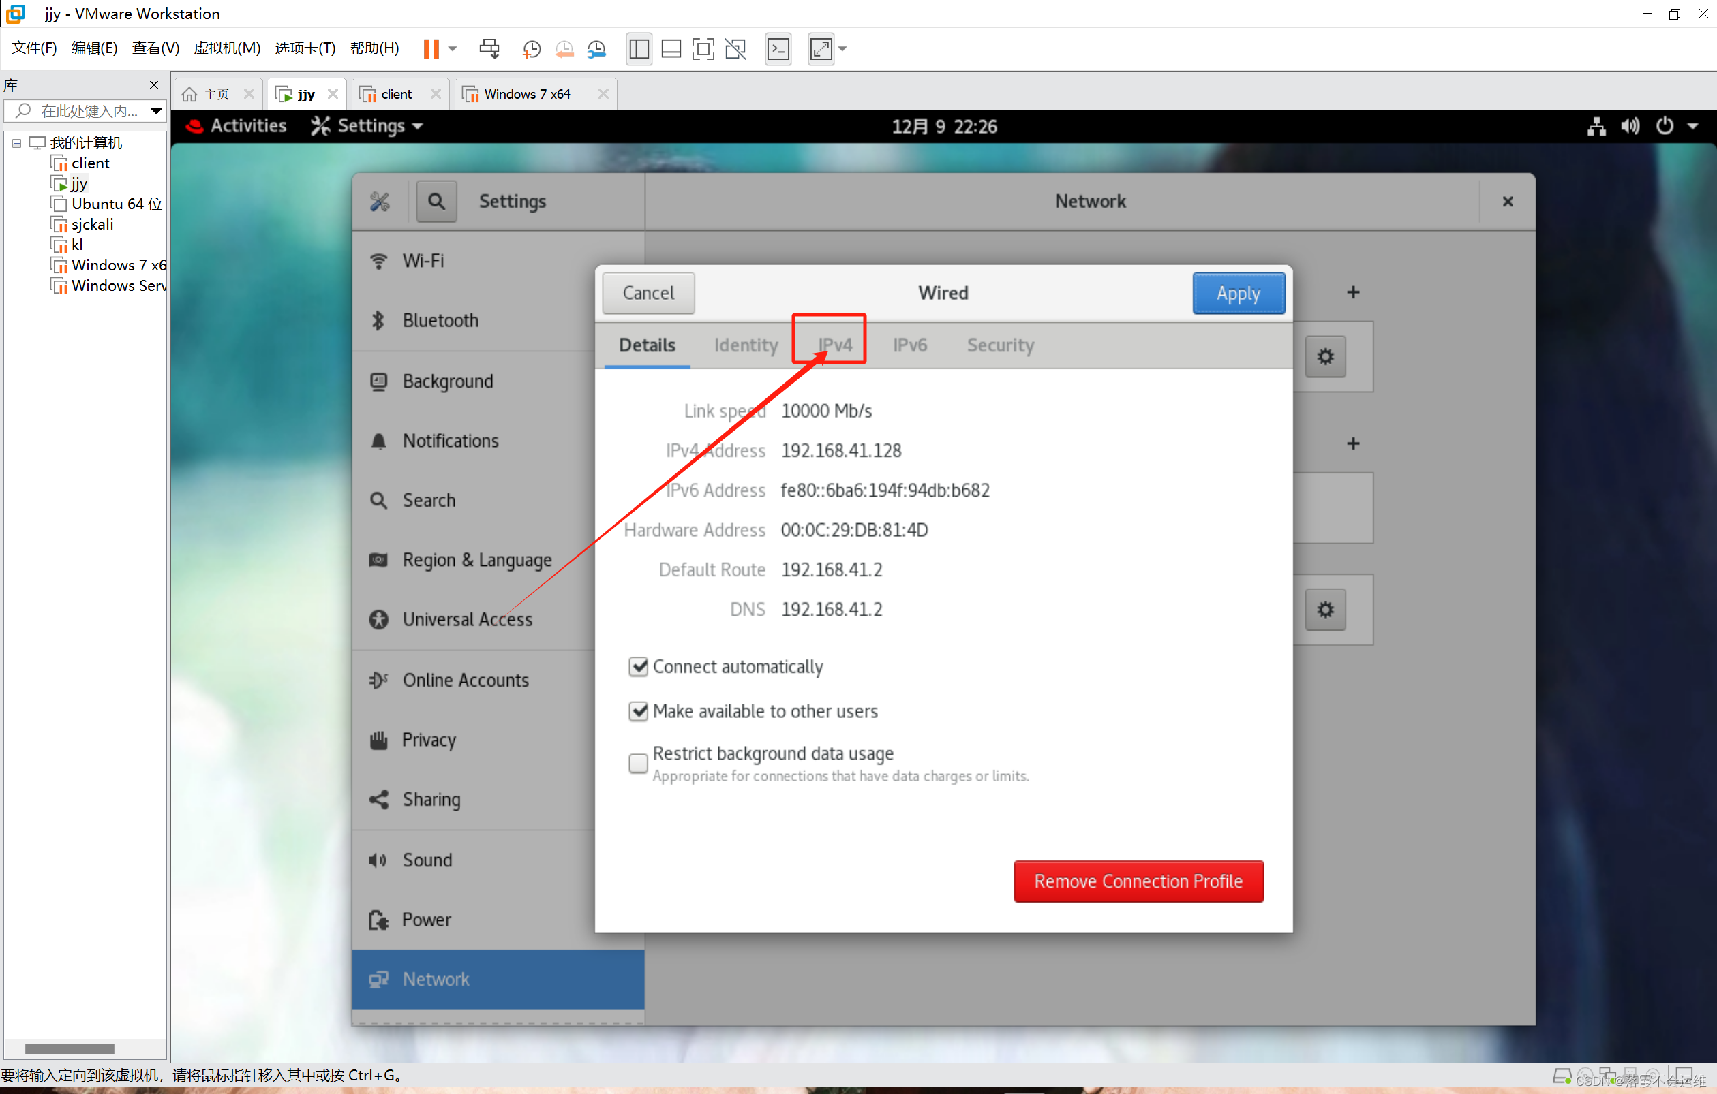This screenshot has width=1717, height=1094.
Task: Click the Apply button
Action: pos(1238,293)
